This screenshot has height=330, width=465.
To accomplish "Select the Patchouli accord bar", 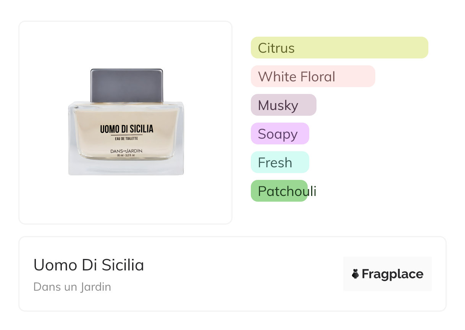I will pos(279,191).
